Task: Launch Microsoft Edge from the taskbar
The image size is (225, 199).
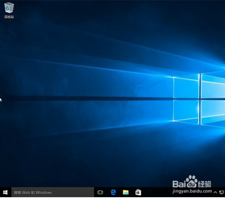Action: 113,192
